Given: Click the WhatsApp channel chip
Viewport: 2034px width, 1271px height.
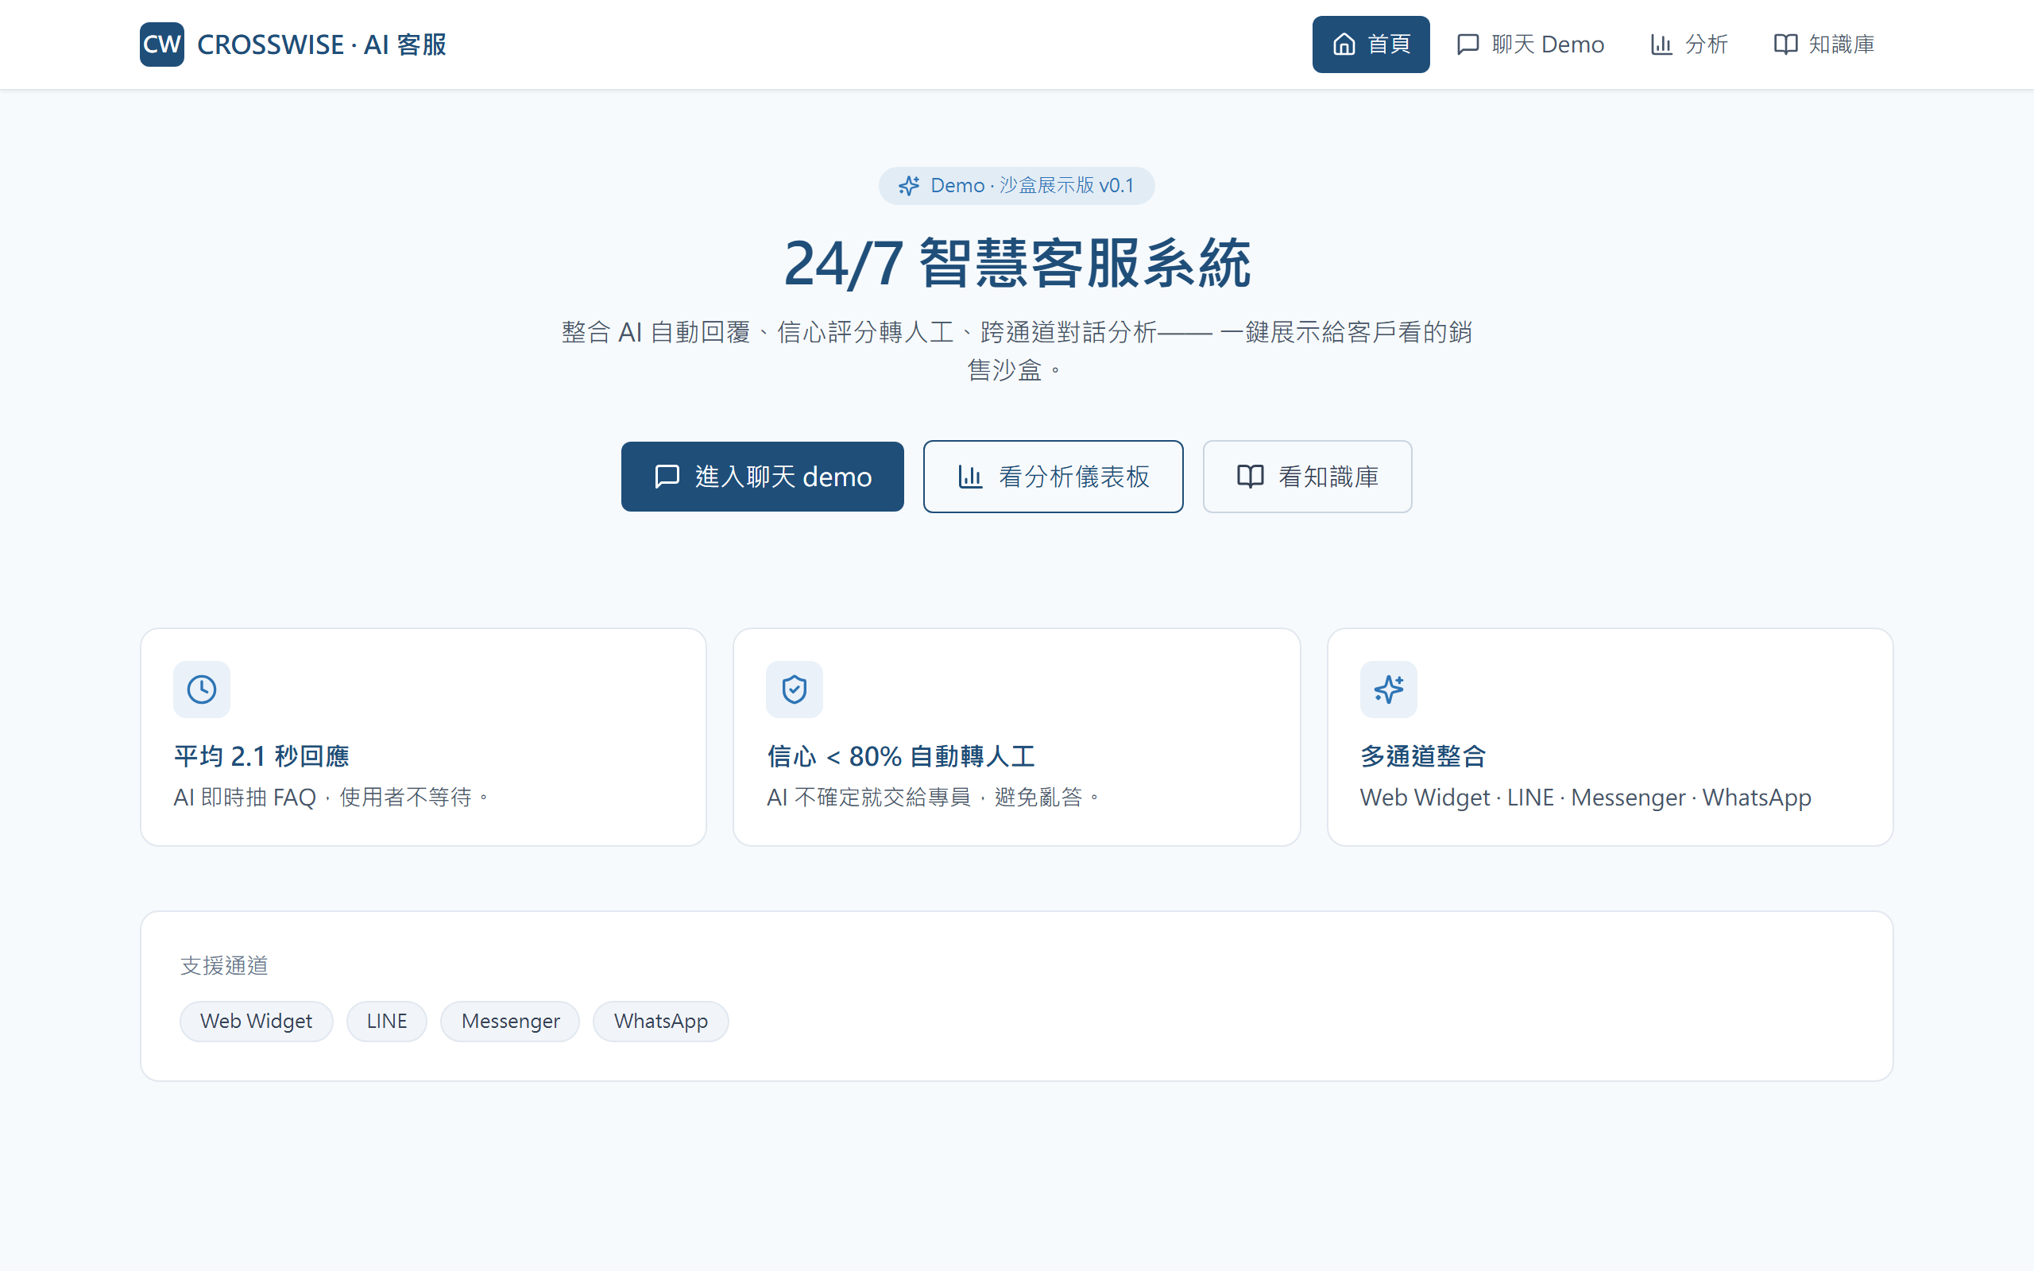Looking at the screenshot, I should [x=660, y=1021].
